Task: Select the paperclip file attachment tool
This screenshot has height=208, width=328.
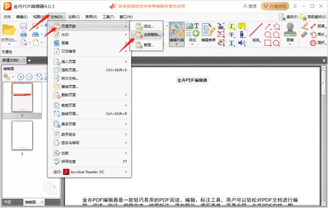Action: click(x=242, y=35)
